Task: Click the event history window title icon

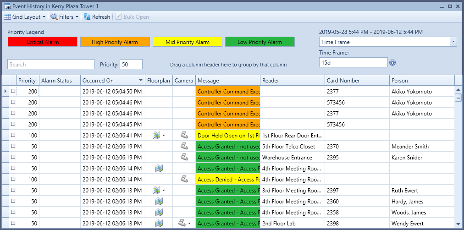Action: click(x=7, y=6)
